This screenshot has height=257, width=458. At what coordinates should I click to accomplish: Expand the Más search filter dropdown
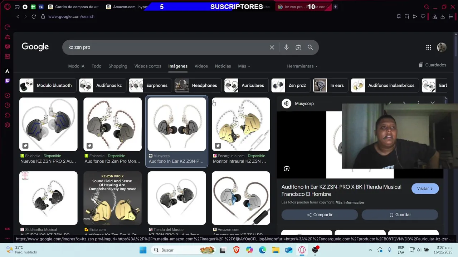point(244,66)
